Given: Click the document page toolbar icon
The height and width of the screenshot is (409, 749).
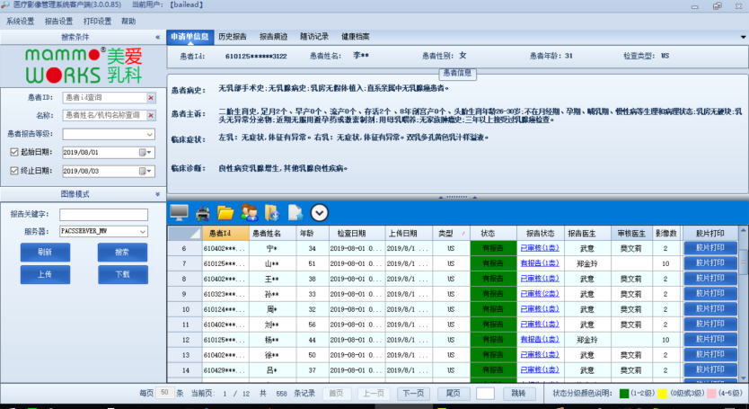Looking at the screenshot, I should pos(295,212).
